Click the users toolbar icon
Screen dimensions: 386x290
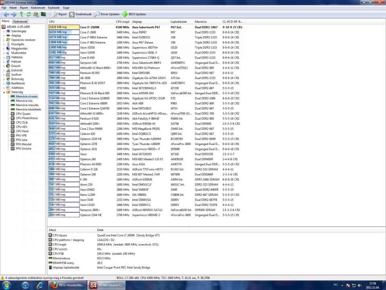click(36, 14)
